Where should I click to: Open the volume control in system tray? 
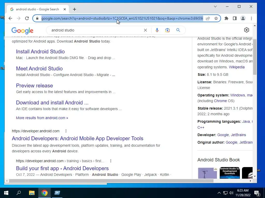tap(231, 193)
